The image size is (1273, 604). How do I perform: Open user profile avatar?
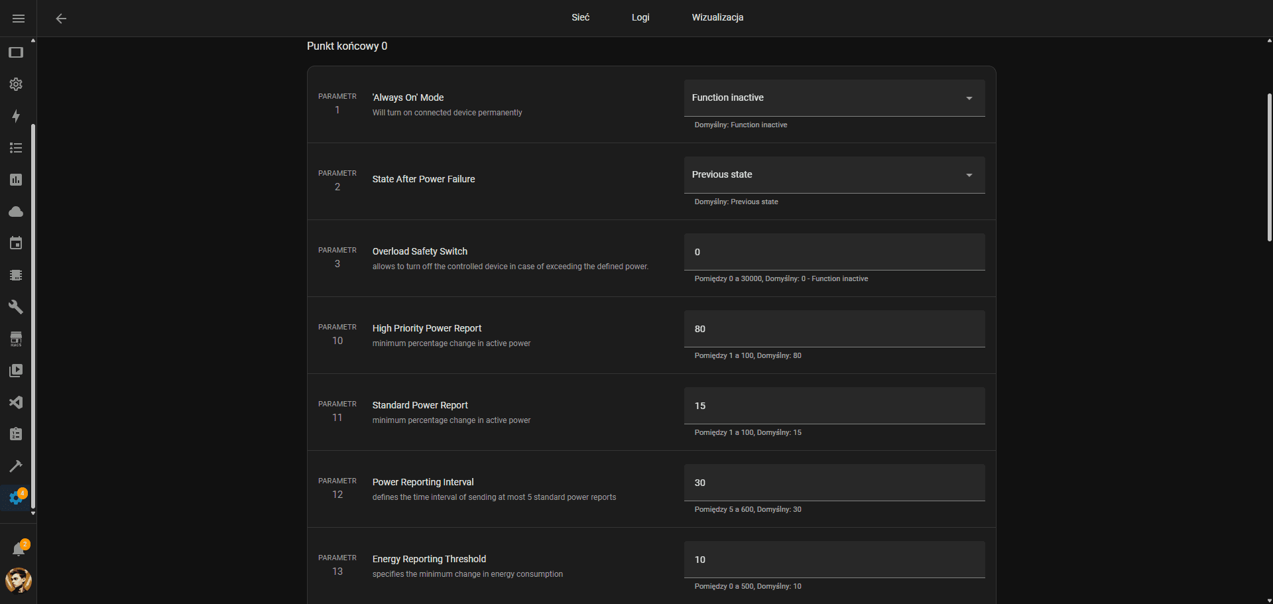pos(19,581)
